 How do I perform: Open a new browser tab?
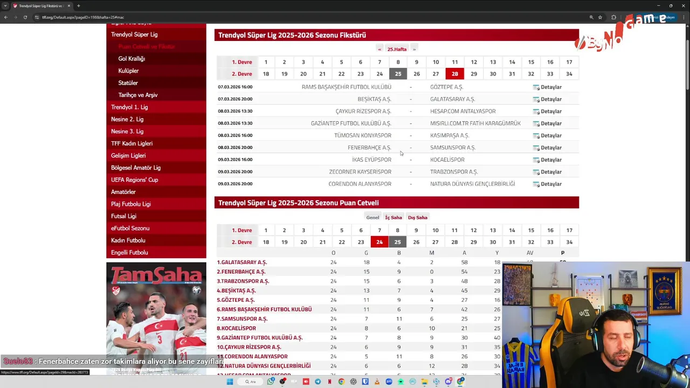78,6
